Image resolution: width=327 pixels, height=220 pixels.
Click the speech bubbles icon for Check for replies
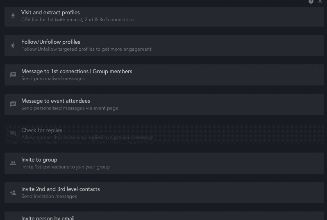(x=13, y=133)
